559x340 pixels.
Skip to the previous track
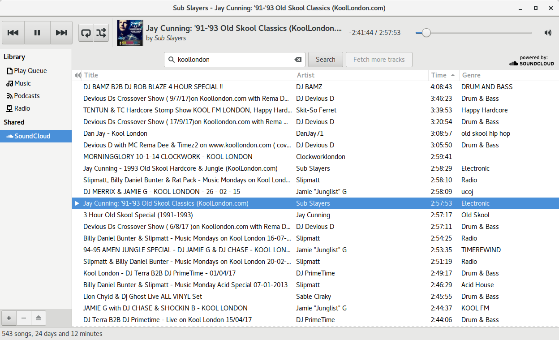pos(13,33)
